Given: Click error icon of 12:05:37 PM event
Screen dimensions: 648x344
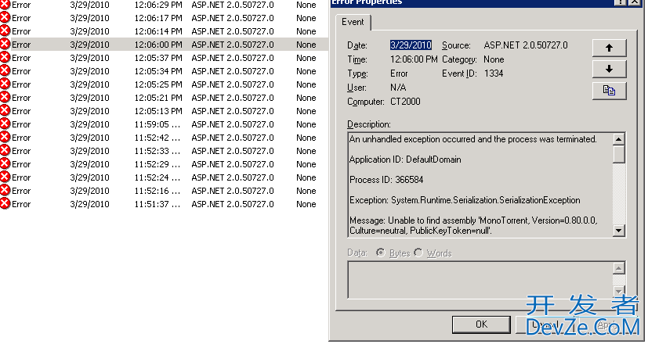Looking at the screenshot, I should coord(5,58).
